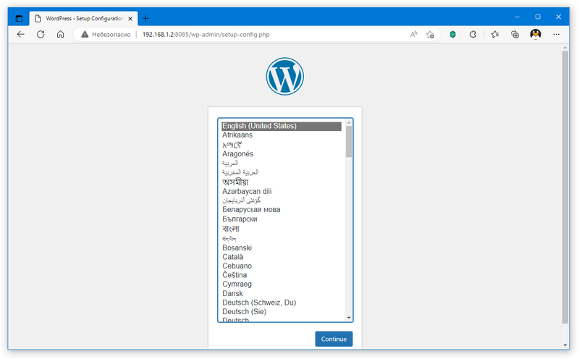Open a new tab with plus icon

(145, 18)
